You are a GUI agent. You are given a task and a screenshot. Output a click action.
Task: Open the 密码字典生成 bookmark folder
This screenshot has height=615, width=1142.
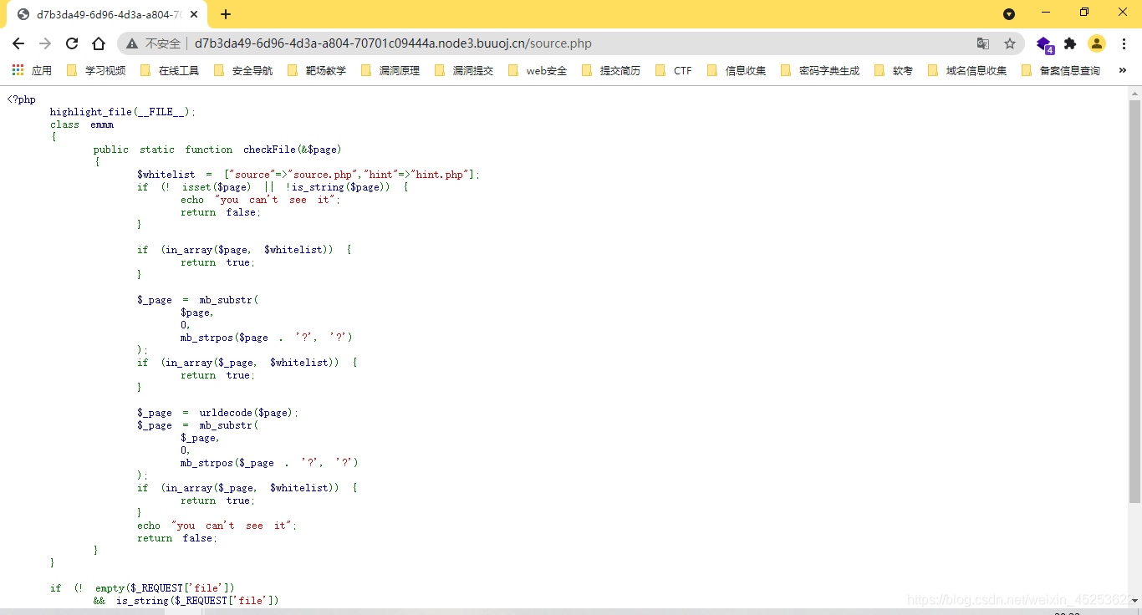click(x=820, y=71)
